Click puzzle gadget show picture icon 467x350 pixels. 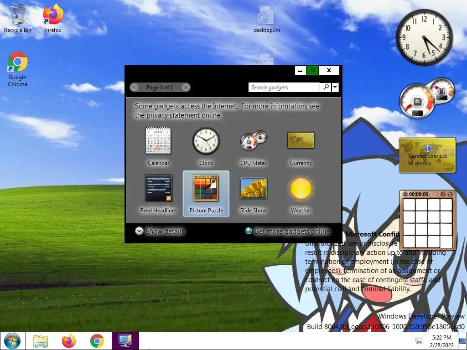[x=443, y=194]
